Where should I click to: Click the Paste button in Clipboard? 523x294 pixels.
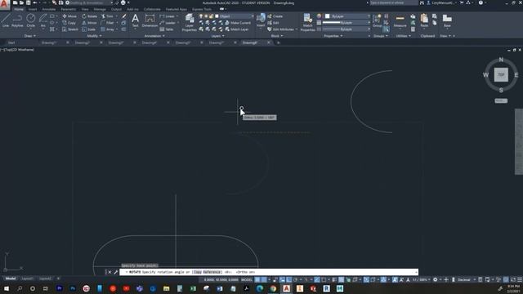coord(424,20)
